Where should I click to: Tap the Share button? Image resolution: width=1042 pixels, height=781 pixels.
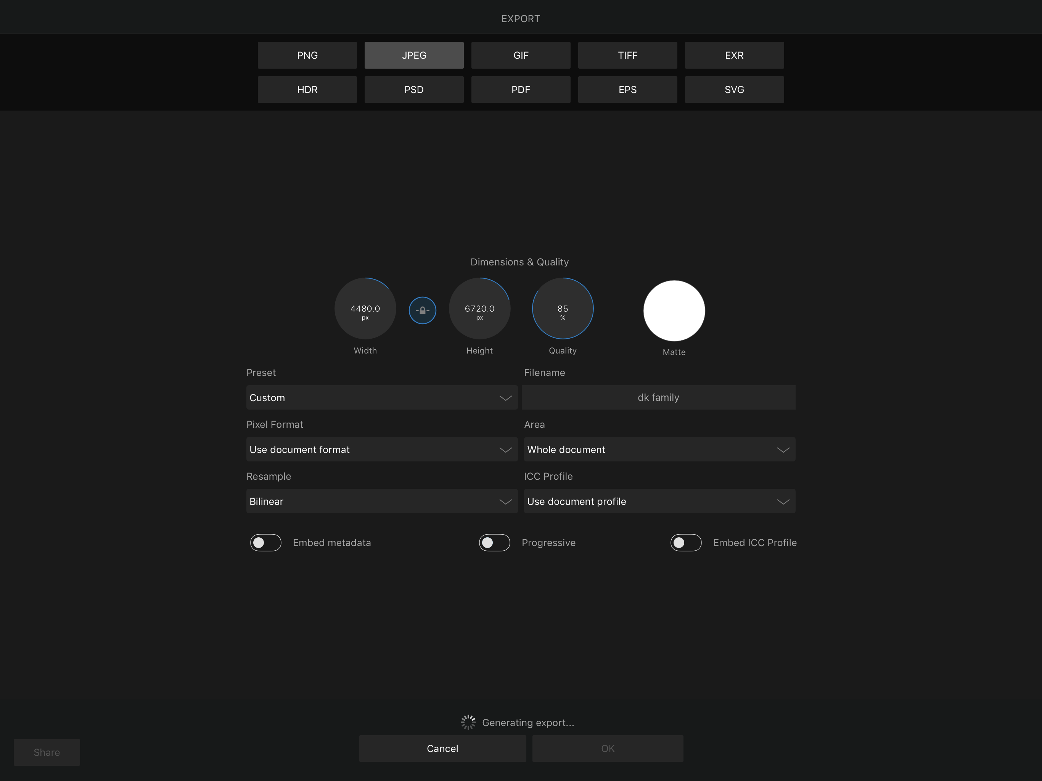tap(47, 752)
